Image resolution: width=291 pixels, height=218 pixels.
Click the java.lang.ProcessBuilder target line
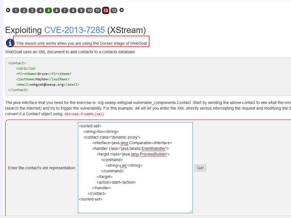pyautogui.click(x=133, y=154)
